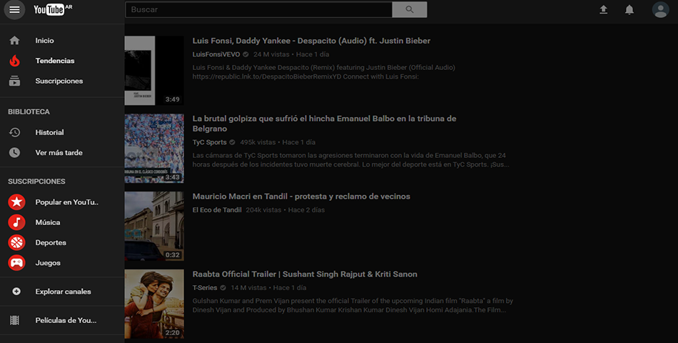Select Explorar canales

pyautogui.click(x=62, y=292)
